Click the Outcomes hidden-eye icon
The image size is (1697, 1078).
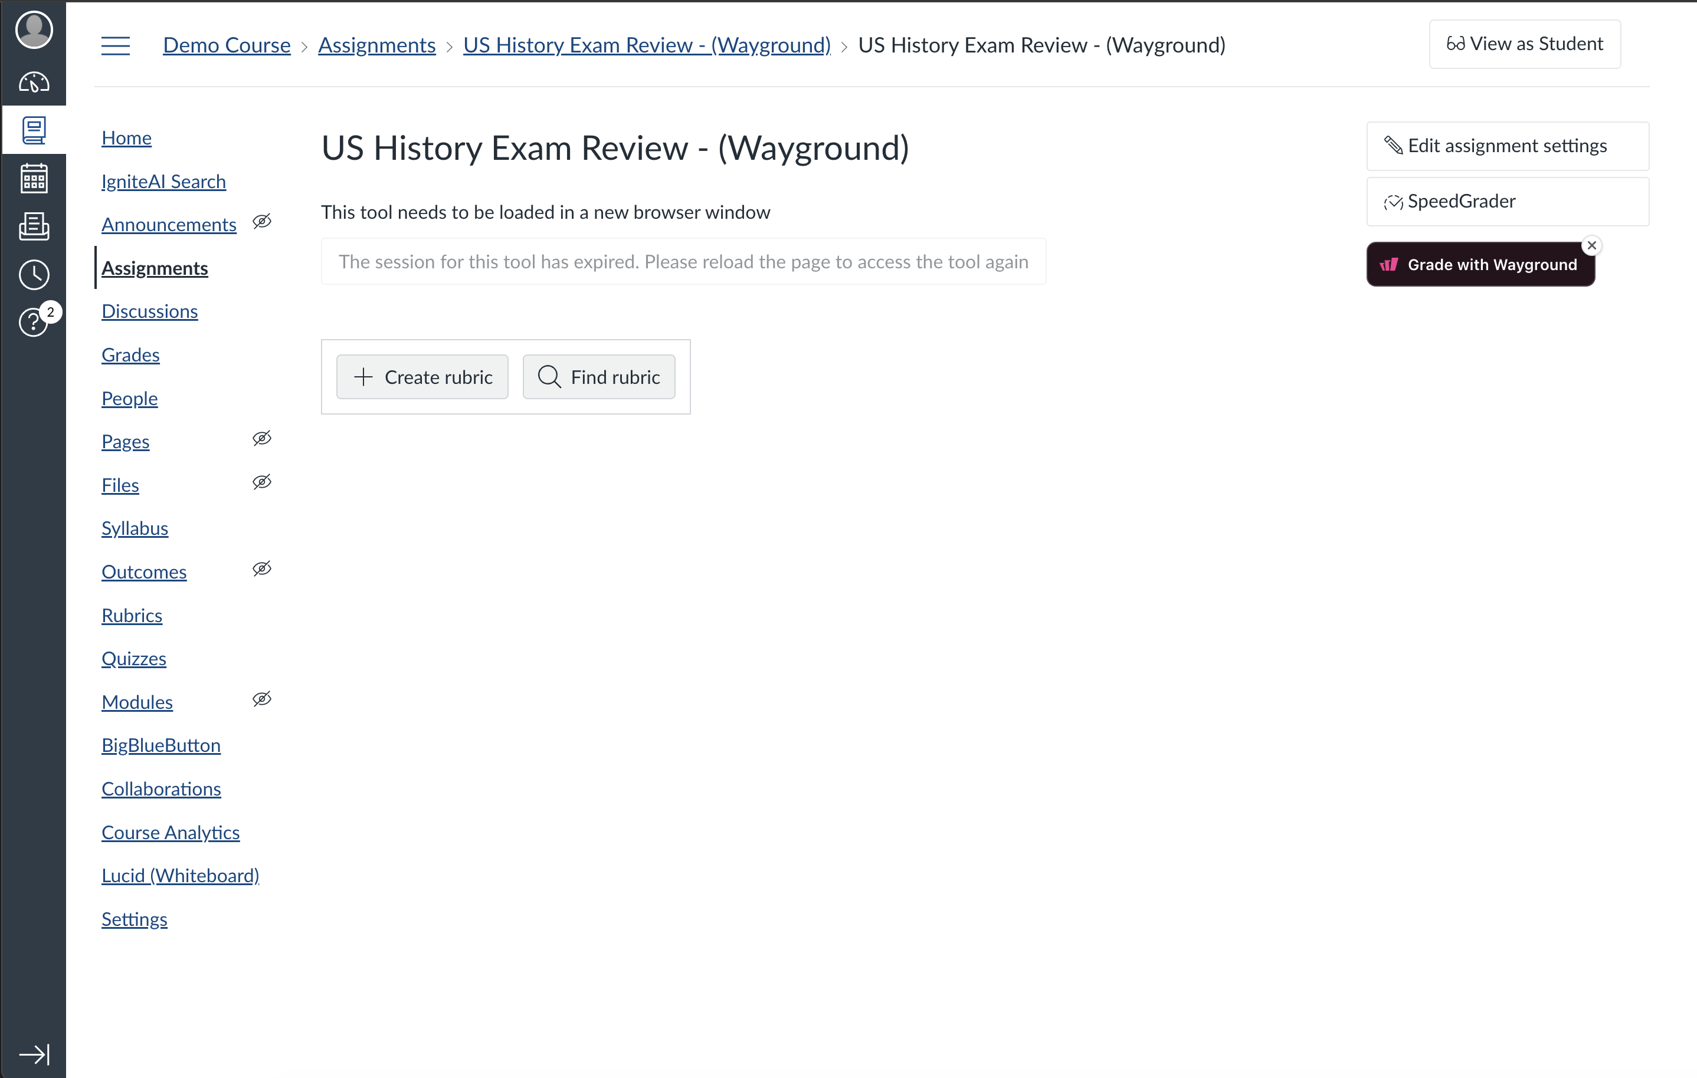pos(262,569)
